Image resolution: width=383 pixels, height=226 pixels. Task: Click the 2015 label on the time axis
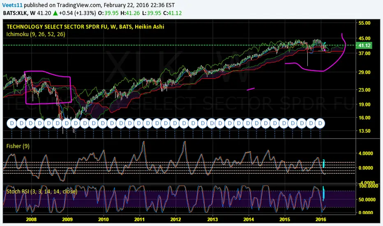click(x=284, y=219)
